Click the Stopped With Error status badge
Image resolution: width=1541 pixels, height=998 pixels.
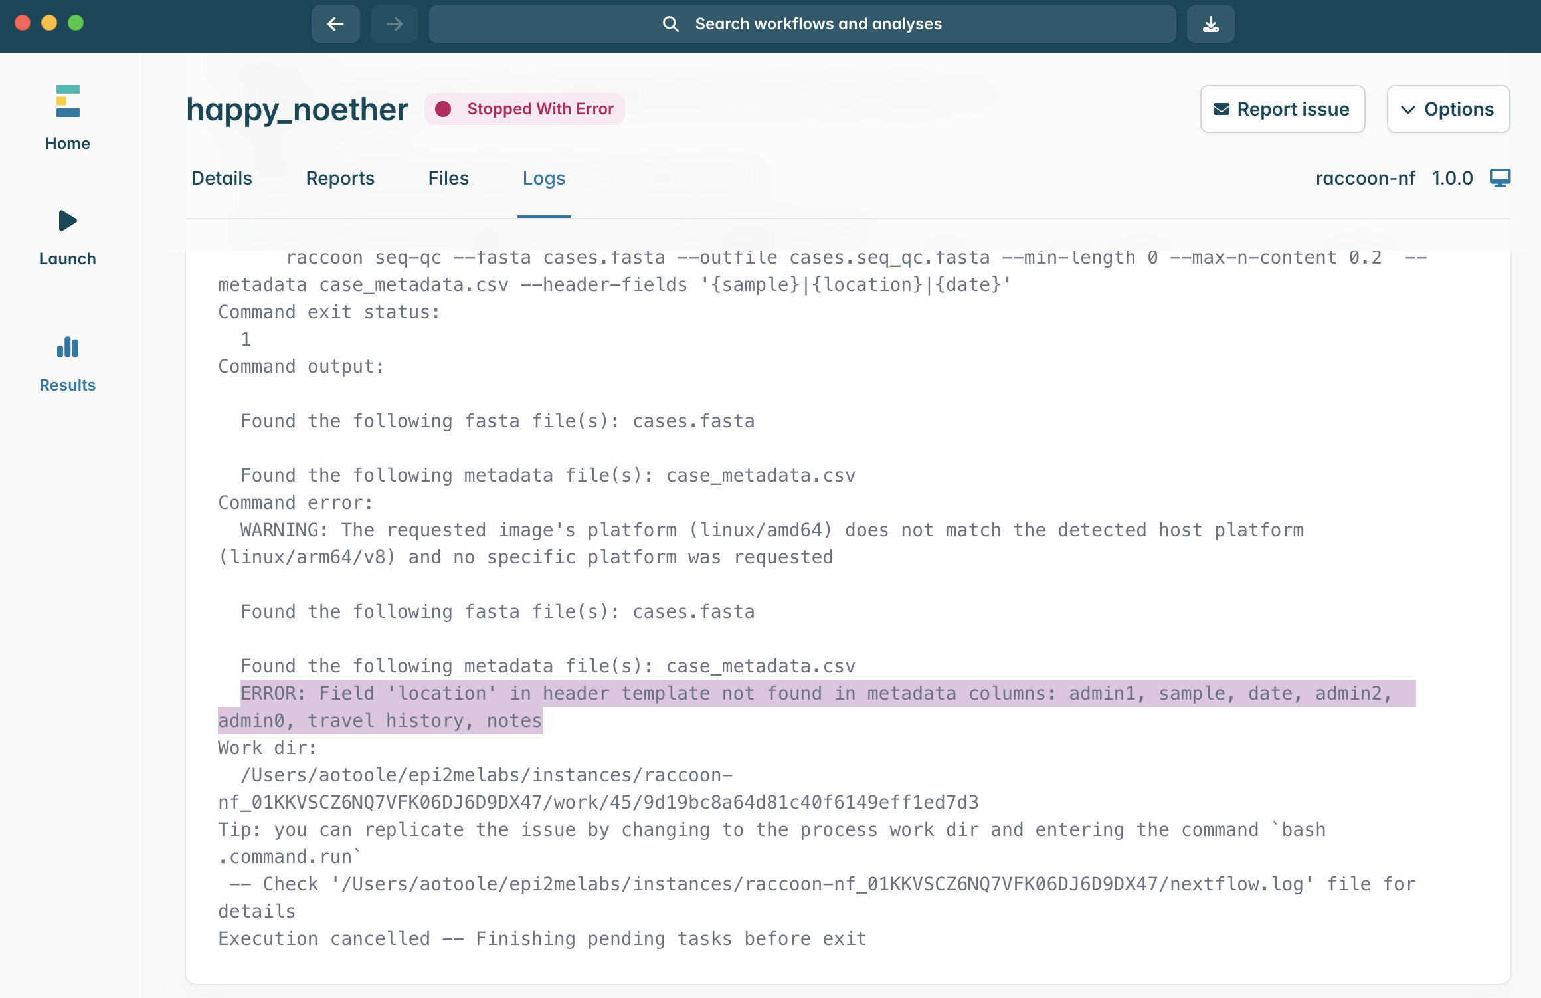click(525, 109)
